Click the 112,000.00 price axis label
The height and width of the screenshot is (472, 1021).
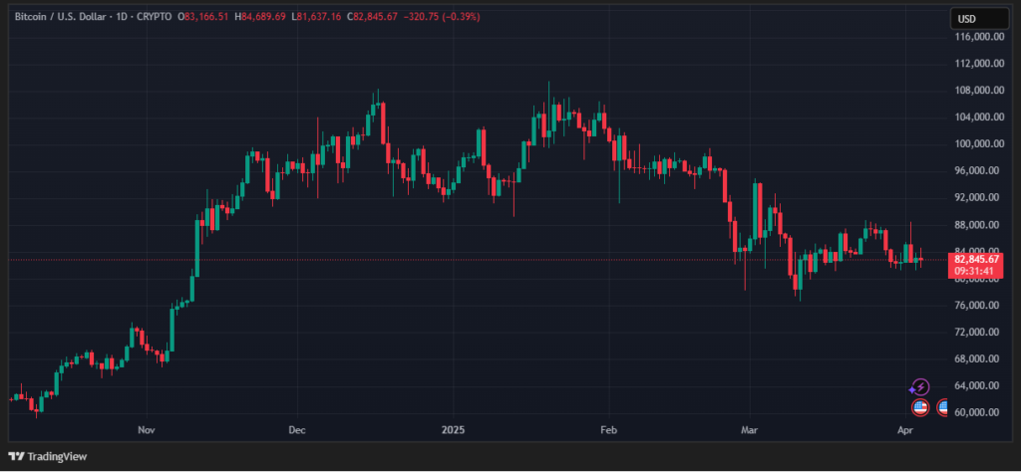977,64
